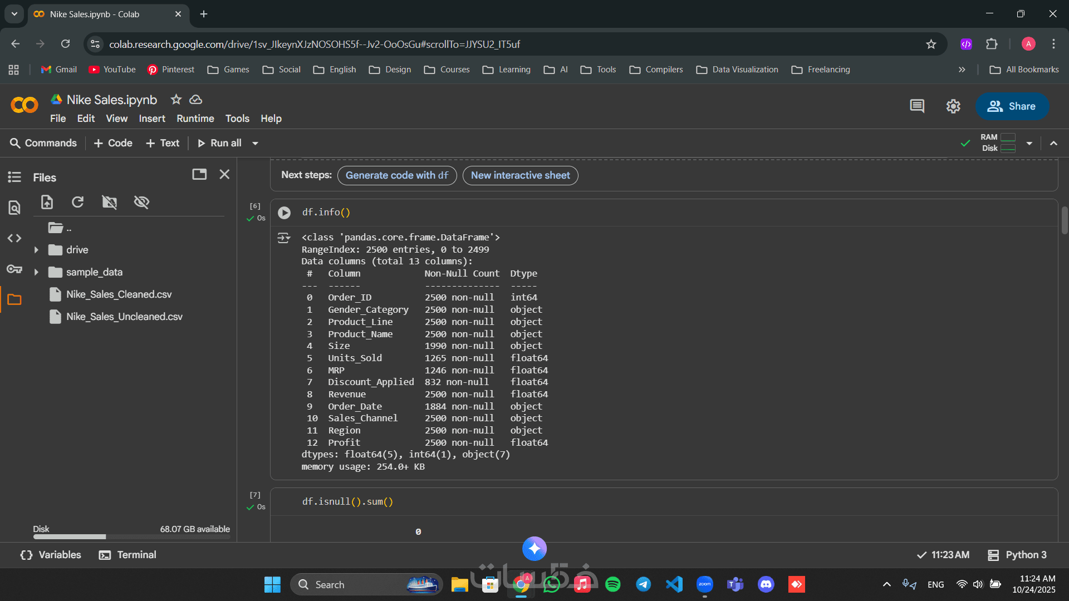The height and width of the screenshot is (601, 1069).
Task: Run the df.info() cell
Action: click(284, 213)
